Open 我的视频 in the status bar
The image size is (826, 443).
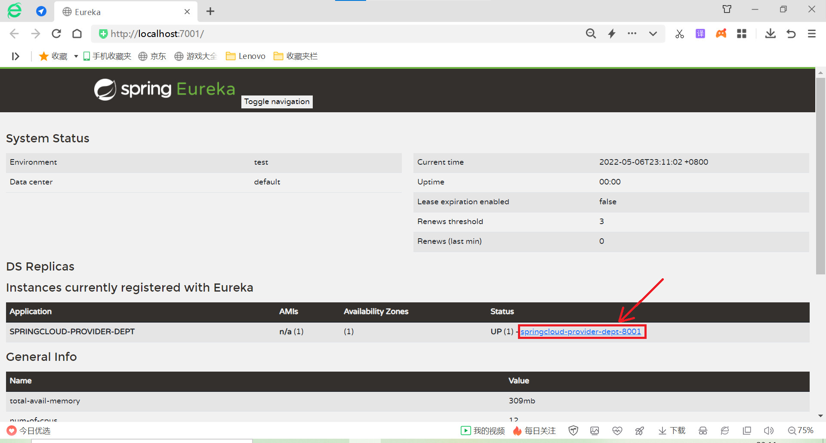point(483,431)
